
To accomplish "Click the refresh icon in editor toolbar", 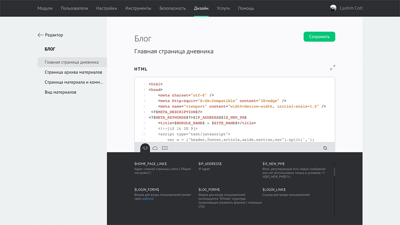I will pyautogui.click(x=325, y=148).
